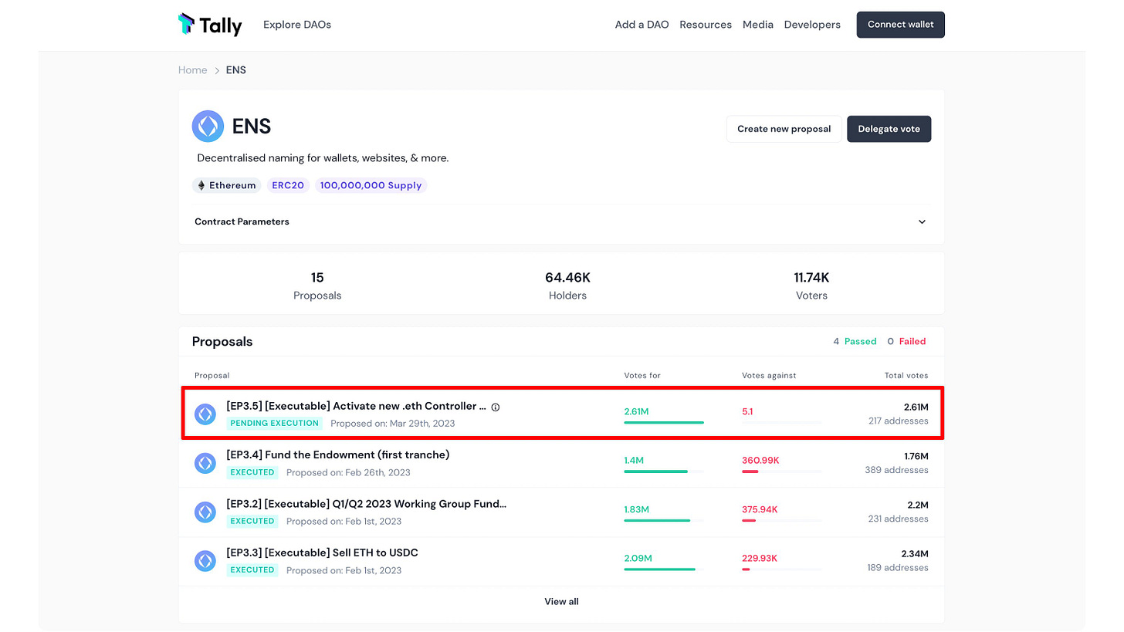Click the Ethereum network tag
Screen dimensions: 1124x632
[227, 185]
